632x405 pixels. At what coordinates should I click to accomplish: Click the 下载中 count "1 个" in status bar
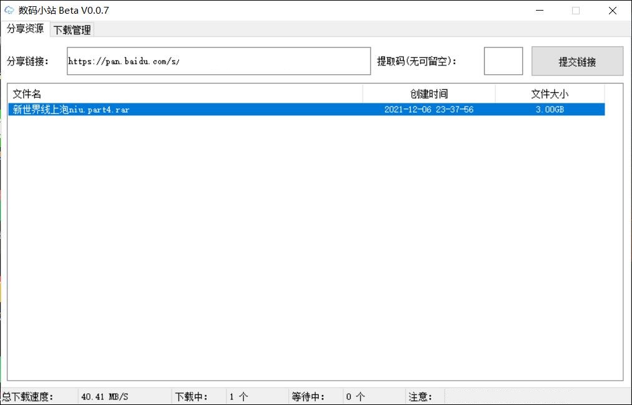238,397
